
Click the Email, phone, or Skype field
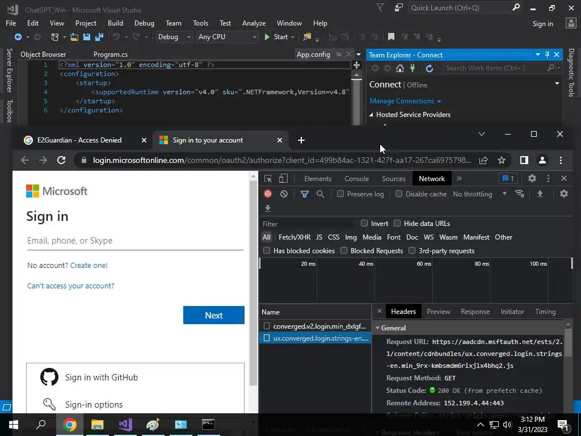135,241
